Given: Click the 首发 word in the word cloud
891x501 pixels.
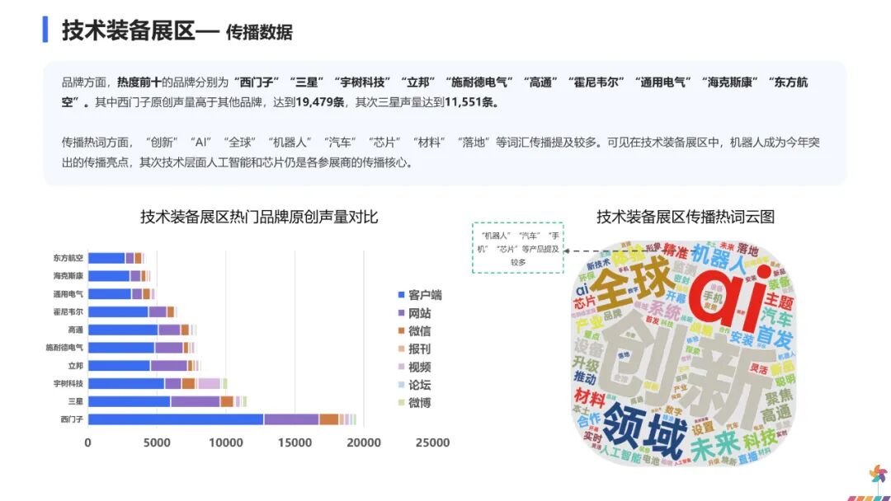Looking at the screenshot, I should coord(774,337).
